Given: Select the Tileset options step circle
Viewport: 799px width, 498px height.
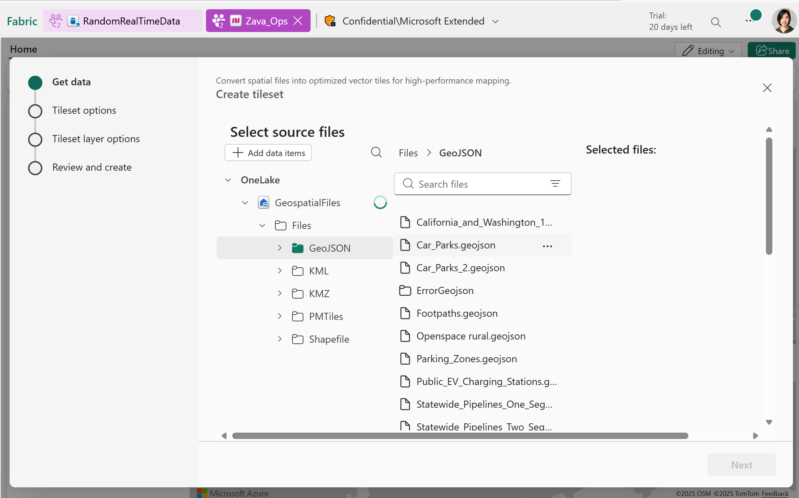Looking at the screenshot, I should pyautogui.click(x=35, y=111).
